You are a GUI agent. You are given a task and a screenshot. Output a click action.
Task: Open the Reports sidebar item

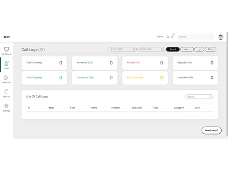[x=6, y=93]
